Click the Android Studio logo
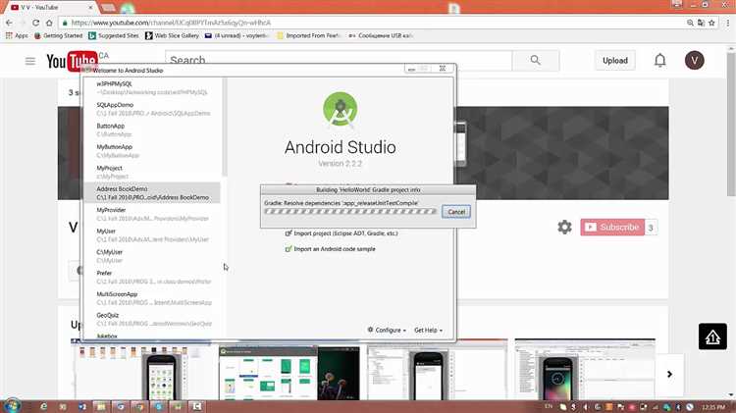The height and width of the screenshot is (413, 736). [x=340, y=109]
